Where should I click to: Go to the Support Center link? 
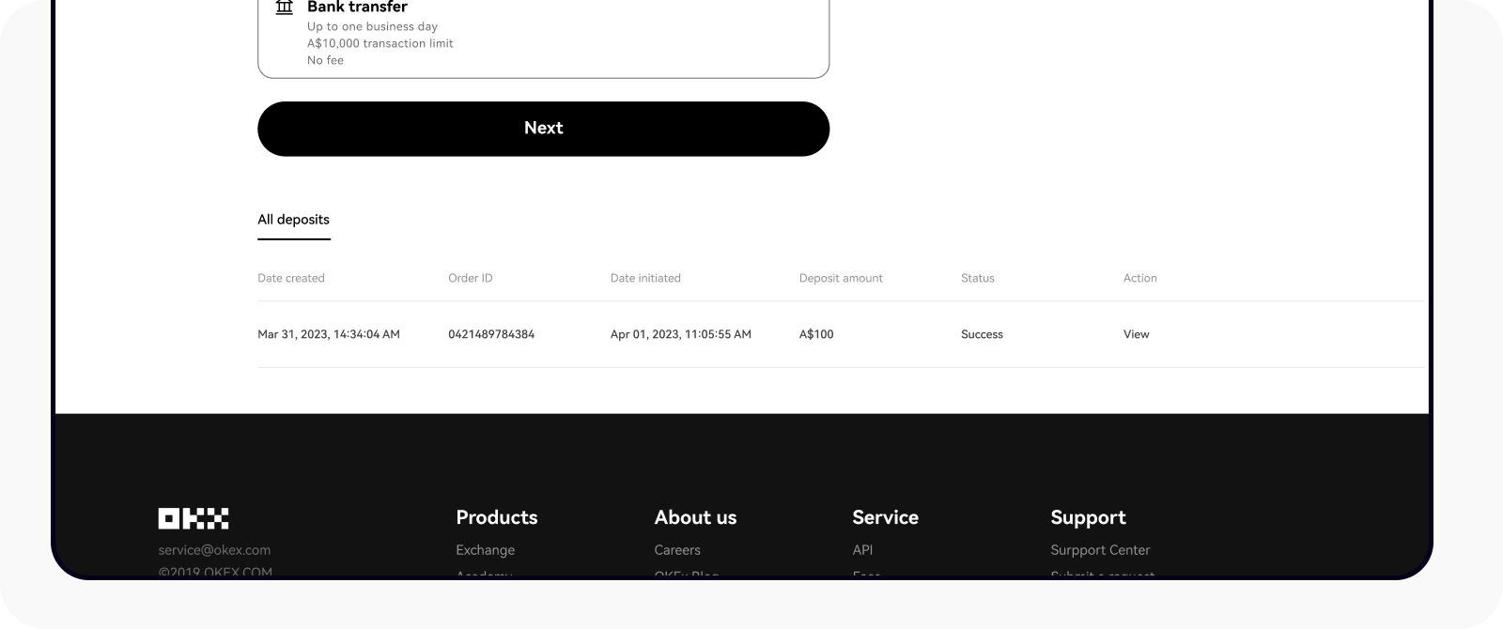pos(1100,550)
